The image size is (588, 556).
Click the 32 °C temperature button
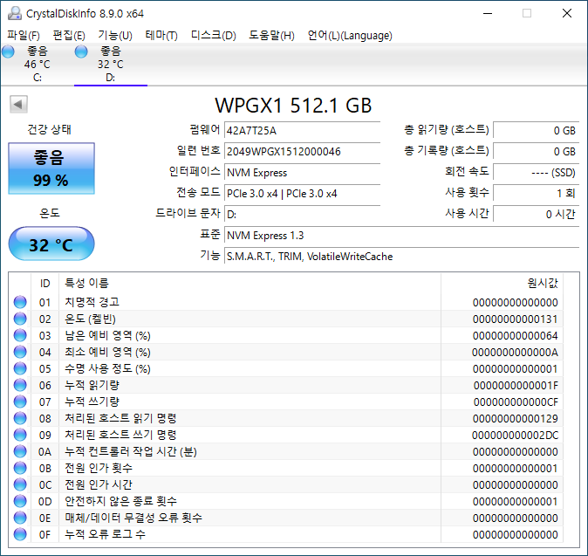coord(51,244)
